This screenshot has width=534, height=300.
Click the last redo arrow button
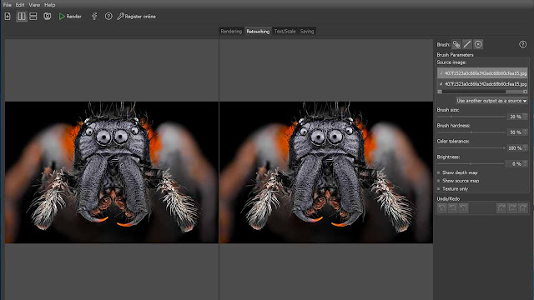[x=523, y=208]
